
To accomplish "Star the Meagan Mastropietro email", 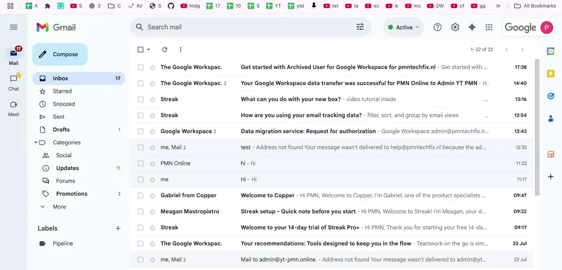I will coord(152,211).
